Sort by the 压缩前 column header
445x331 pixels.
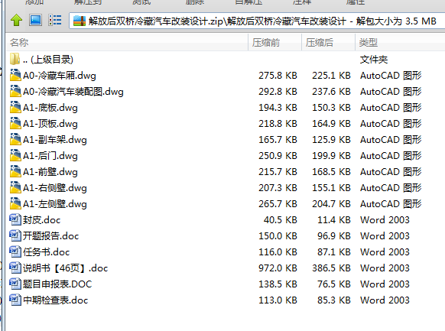point(274,43)
